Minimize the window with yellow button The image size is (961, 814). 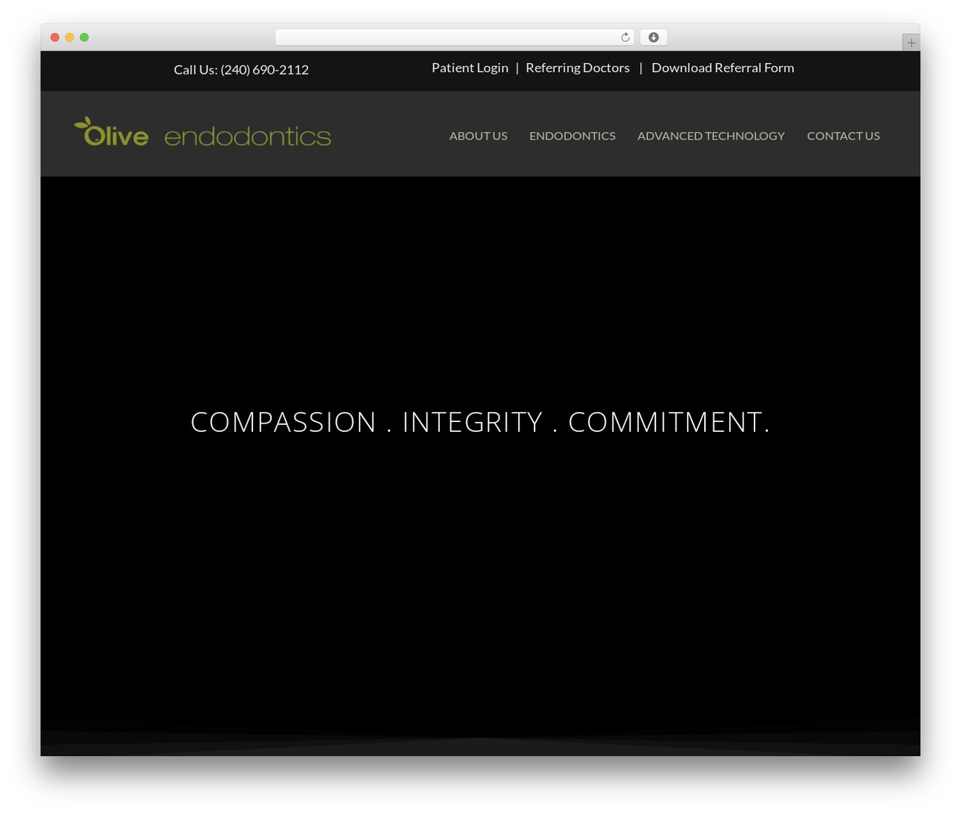(70, 38)
